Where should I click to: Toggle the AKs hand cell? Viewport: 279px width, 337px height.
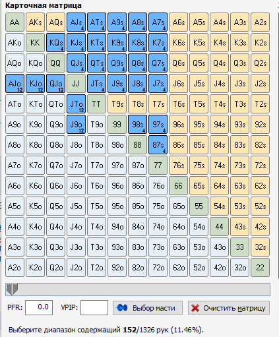point(35,22)
